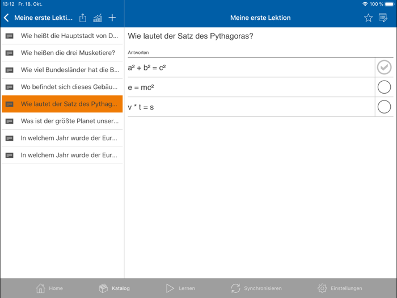Mark answer v * t = s as correct
This screenshot has height=298, width=397.
pyautogui.click(x=384, y=107)
